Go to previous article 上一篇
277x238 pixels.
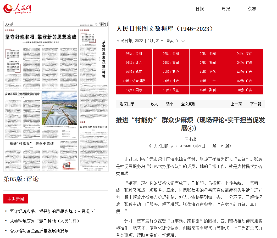tap(236, 104)
